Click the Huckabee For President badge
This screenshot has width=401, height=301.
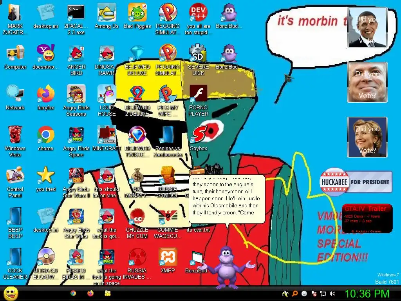tap(356, 182)
